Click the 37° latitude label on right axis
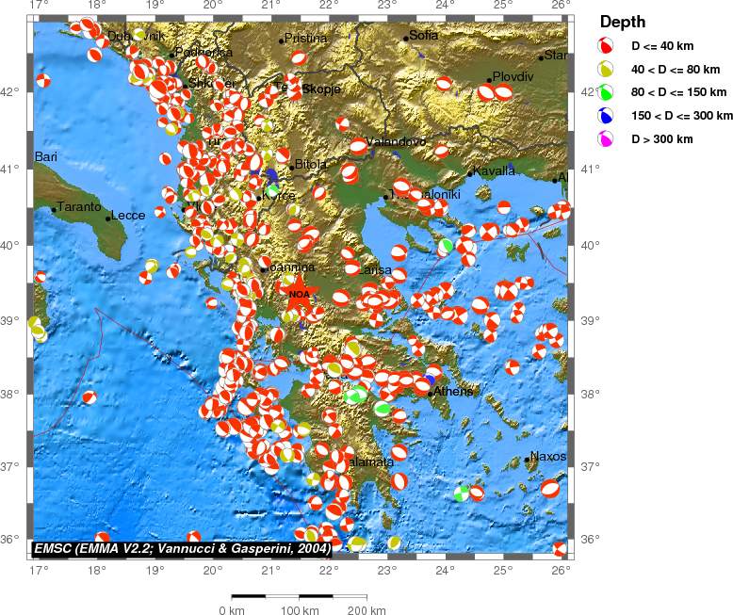 tap(590, 466)
